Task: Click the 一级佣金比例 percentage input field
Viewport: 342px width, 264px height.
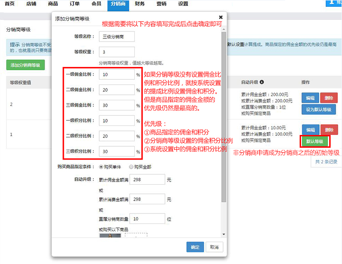Action: [117, 74]
